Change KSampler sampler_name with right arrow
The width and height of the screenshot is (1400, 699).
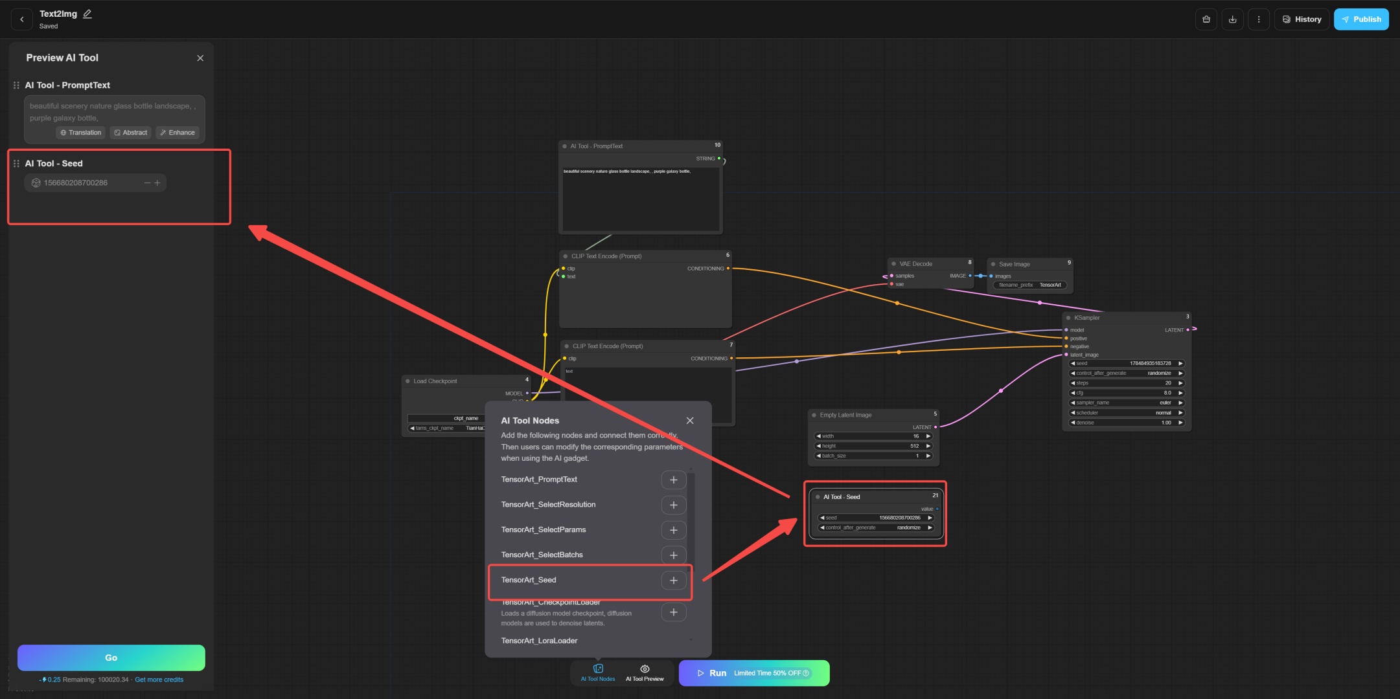click(x=1180, y=403)
